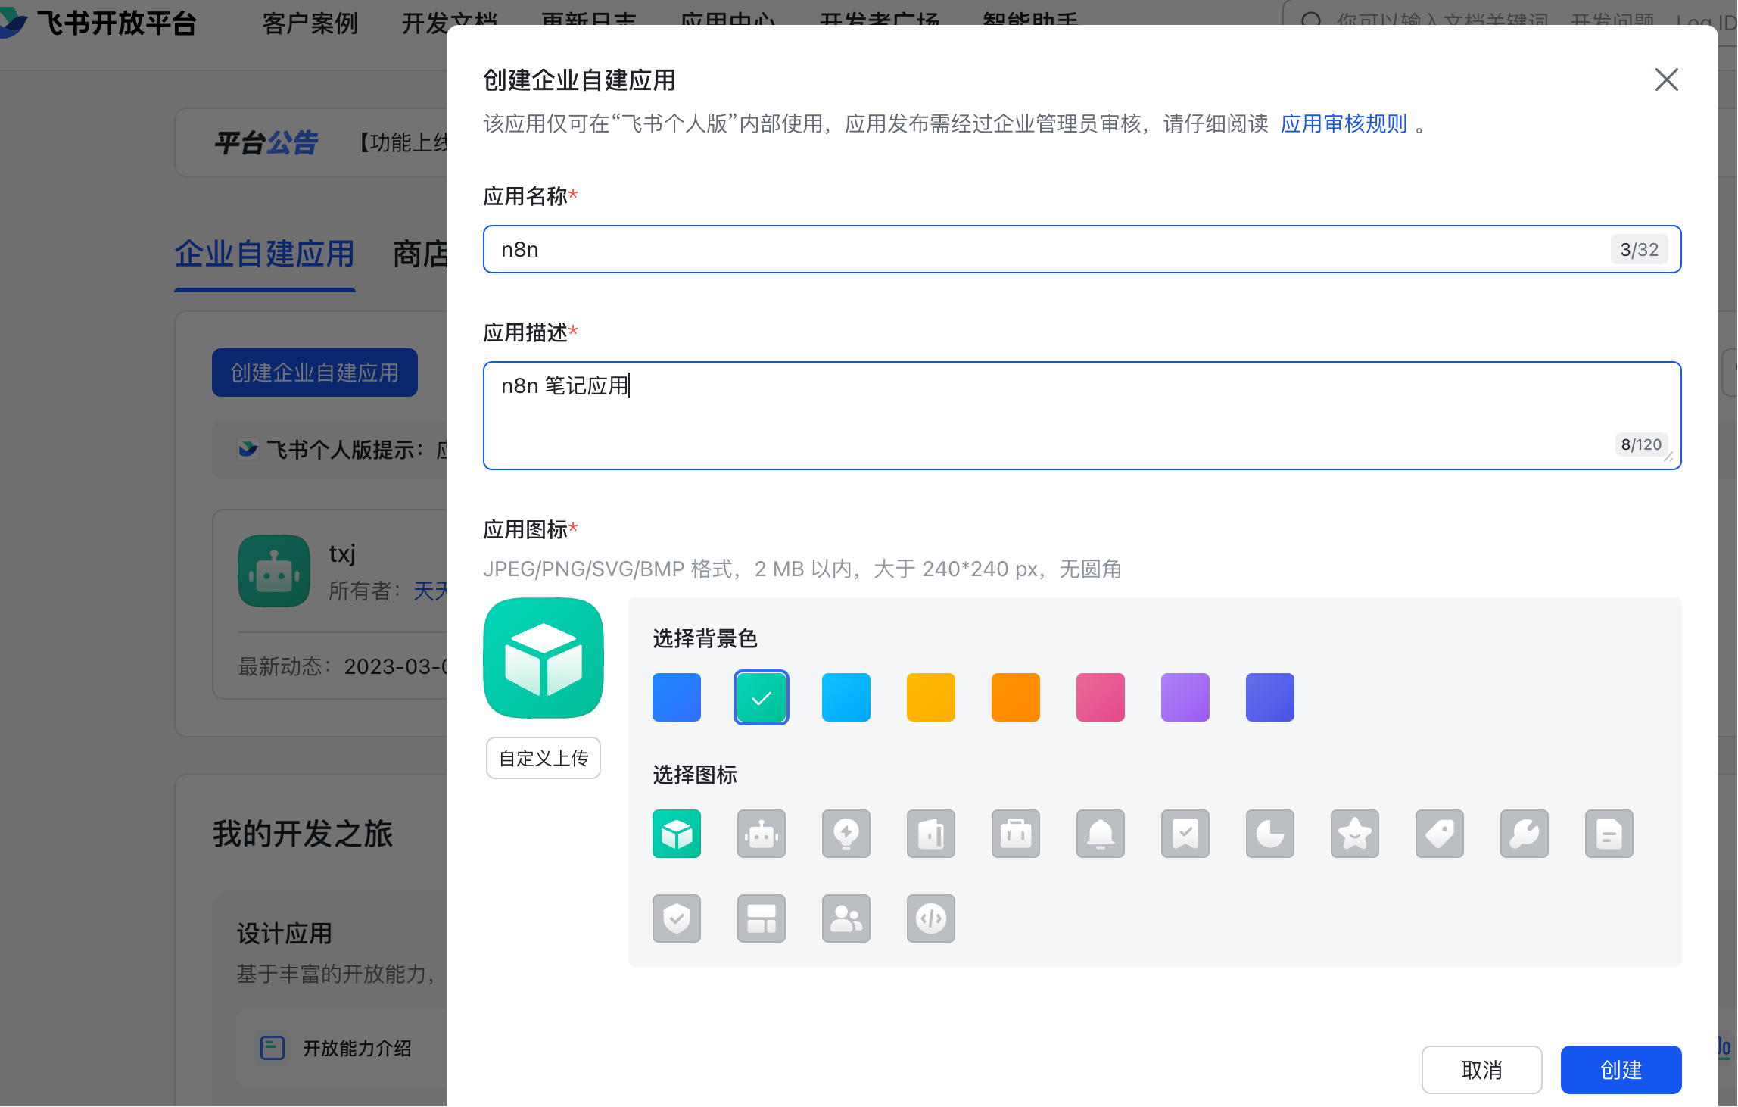Pick the pie chart icon
Image resolution: width=1738 pixels, height=1107 pixels.
1269,834
